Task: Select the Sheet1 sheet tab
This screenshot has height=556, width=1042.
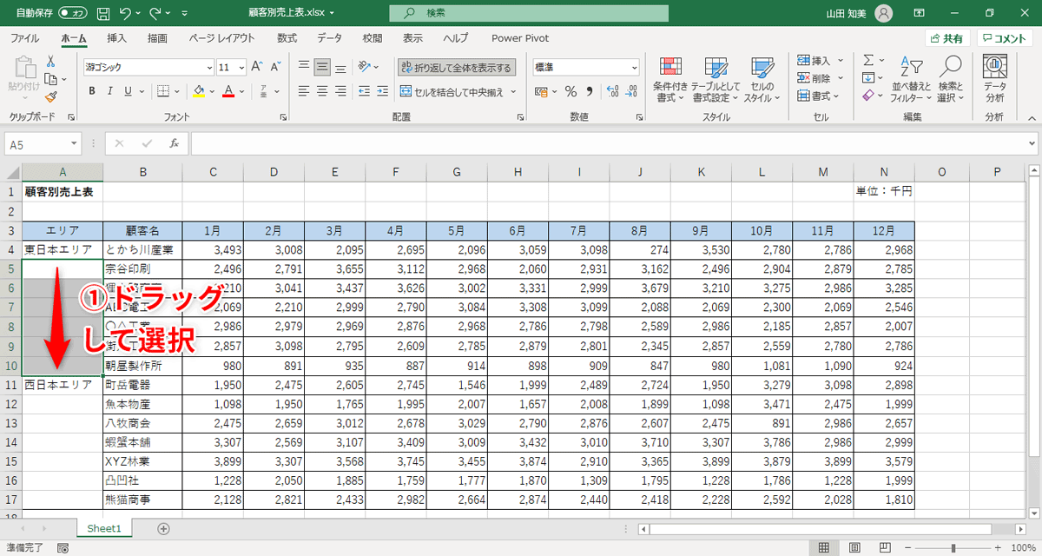Action: [104, 528]
